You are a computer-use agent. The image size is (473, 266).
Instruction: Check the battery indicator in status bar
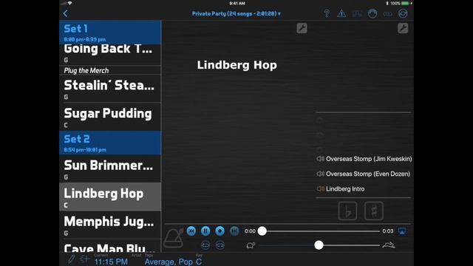coord(405,3)
